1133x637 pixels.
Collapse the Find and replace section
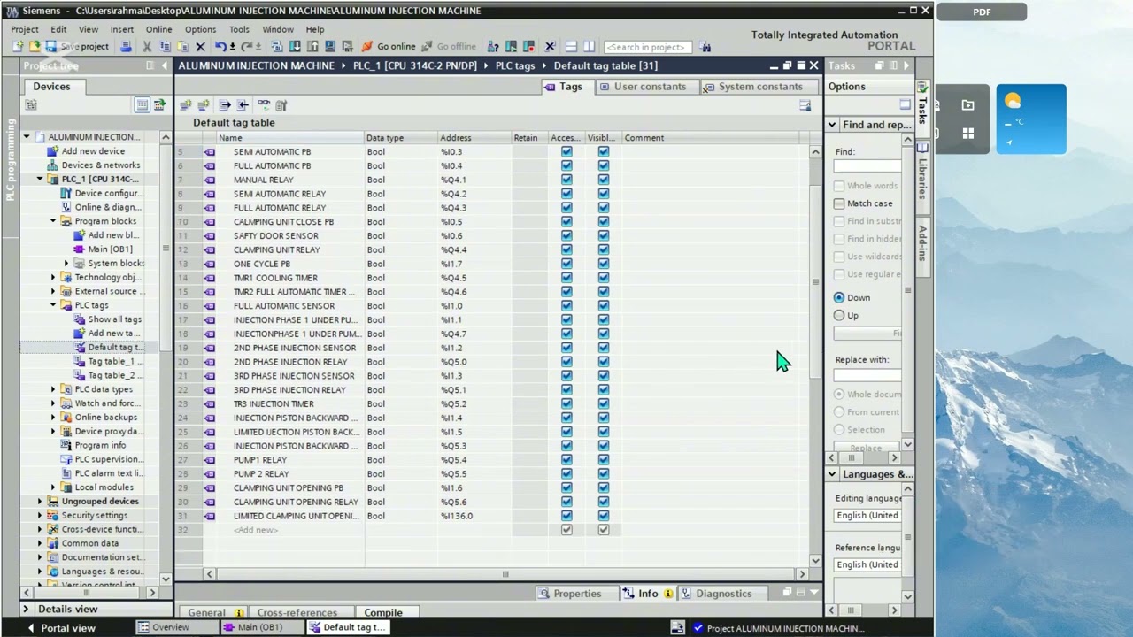point(832,125)
